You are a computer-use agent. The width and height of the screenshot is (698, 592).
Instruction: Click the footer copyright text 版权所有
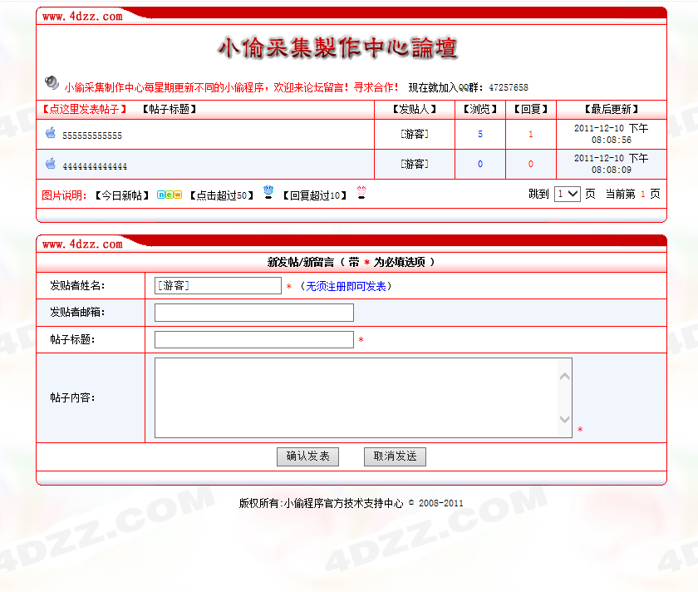pos(351,503)
